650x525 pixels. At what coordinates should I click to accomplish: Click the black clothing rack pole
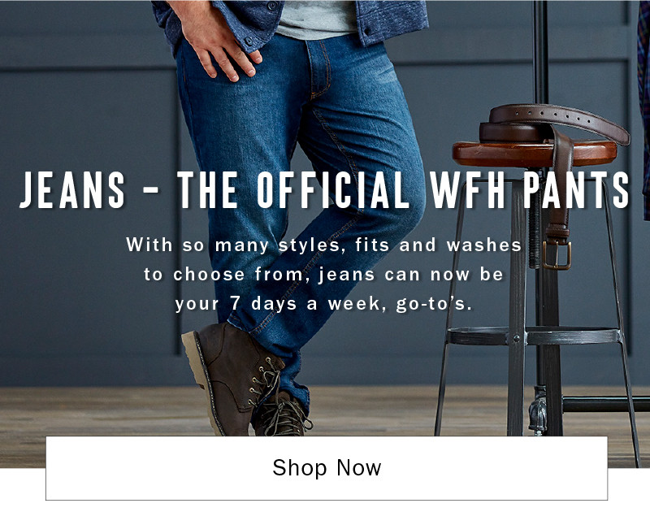(x=540, y=52)
